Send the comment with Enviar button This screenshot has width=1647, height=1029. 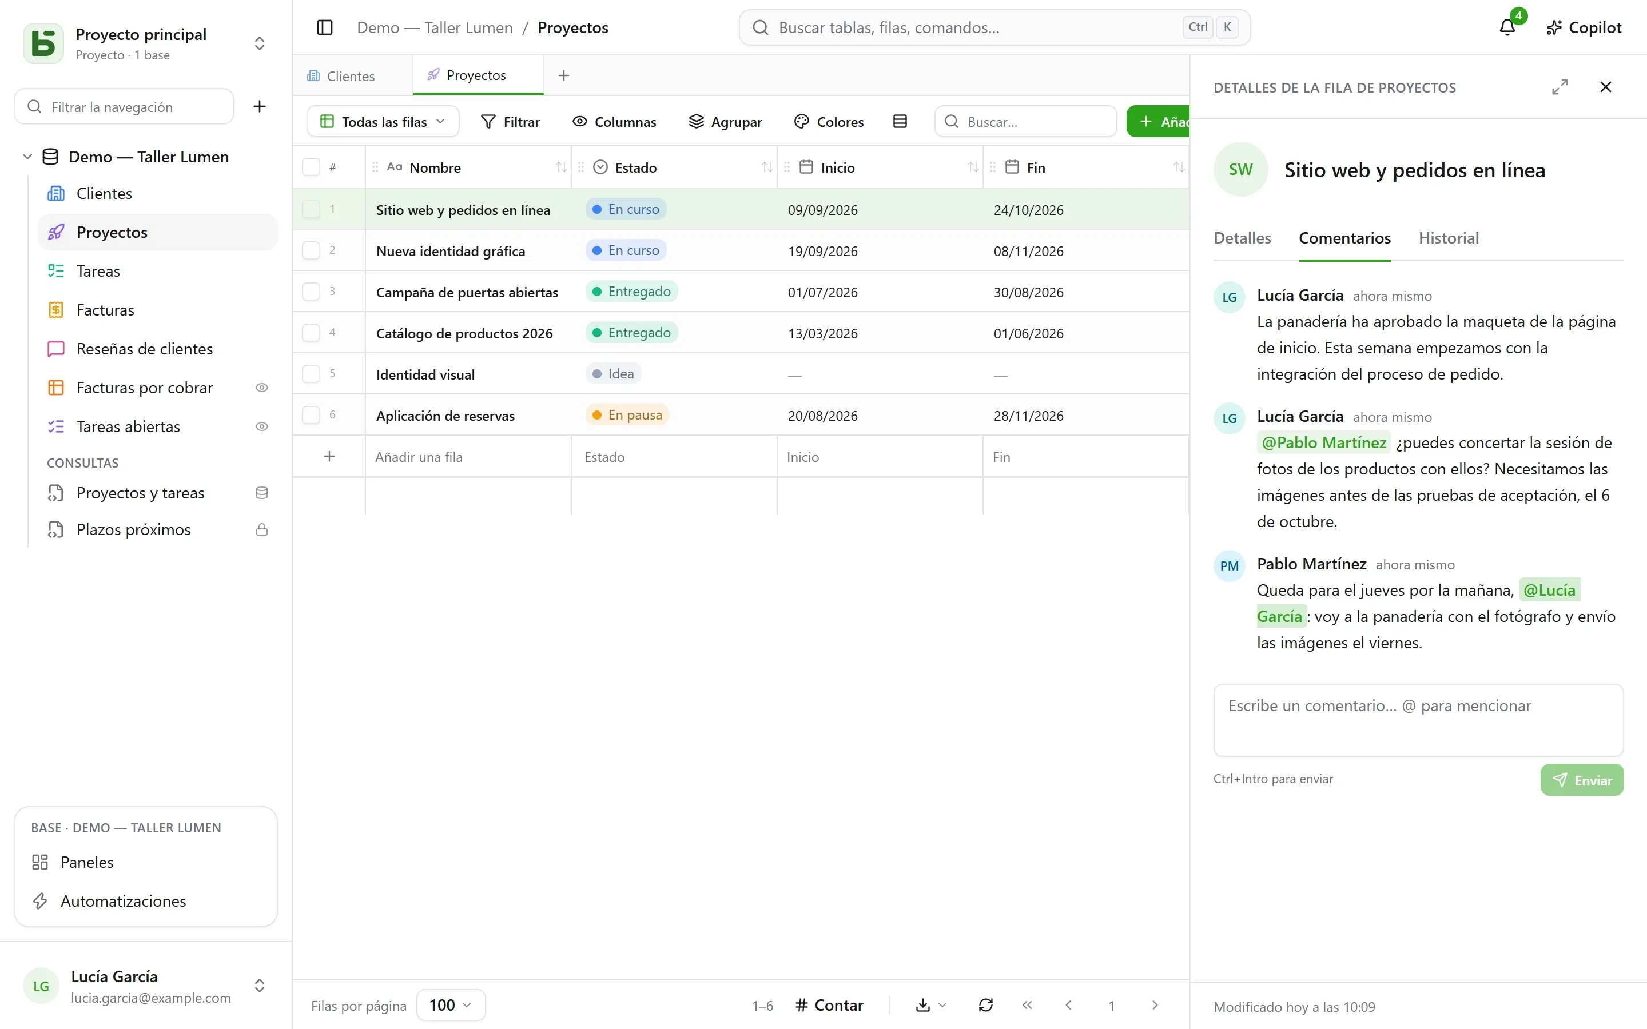coord(1582,780)
